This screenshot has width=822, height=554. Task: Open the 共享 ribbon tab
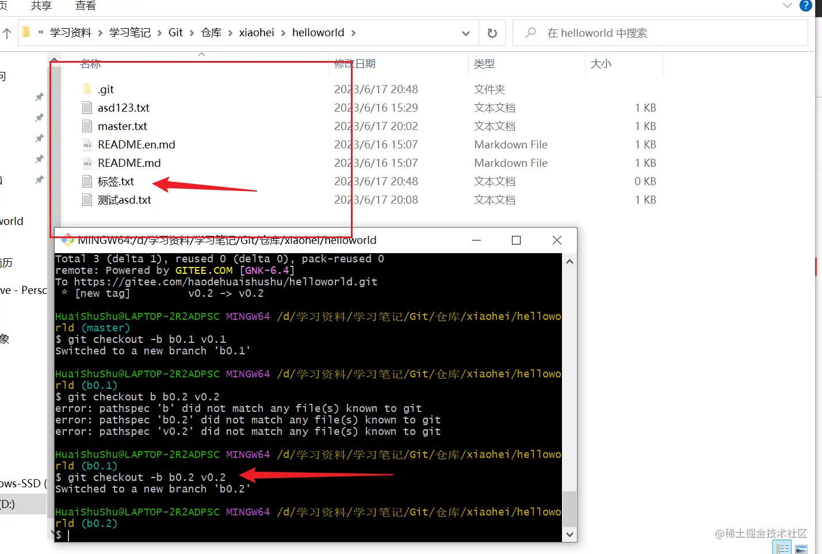tap(41, 6)
